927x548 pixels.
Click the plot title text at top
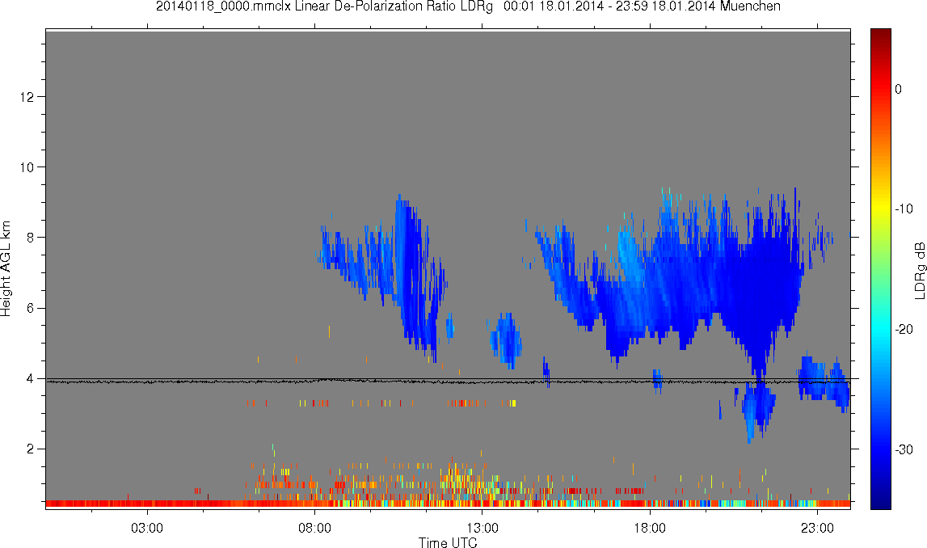pyautogui.click(x=468, y=6)
